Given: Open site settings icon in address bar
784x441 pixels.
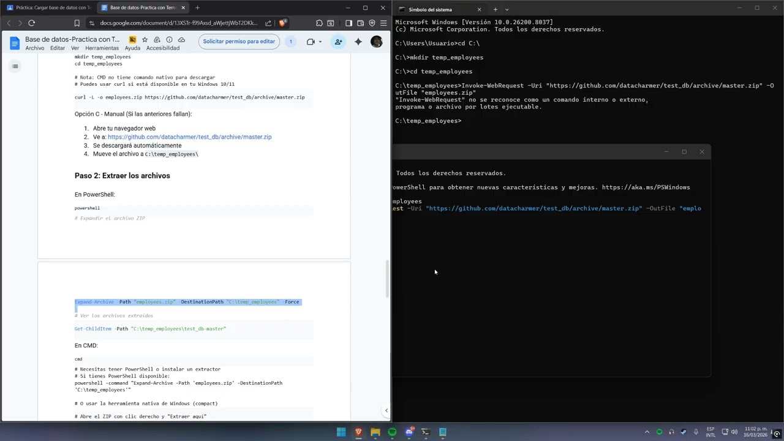Looking at the screenshot, I should 91,23.
